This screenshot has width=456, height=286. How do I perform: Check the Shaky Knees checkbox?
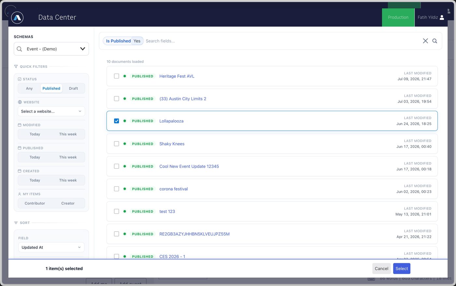point(116,144)
